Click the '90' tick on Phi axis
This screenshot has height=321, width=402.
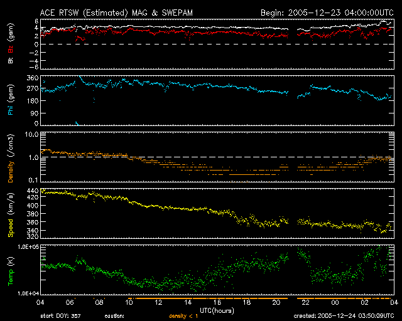35,113
